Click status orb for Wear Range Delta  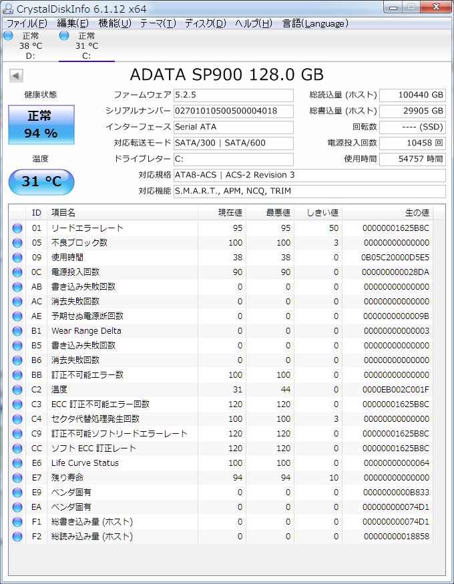[x=17, y=331]
